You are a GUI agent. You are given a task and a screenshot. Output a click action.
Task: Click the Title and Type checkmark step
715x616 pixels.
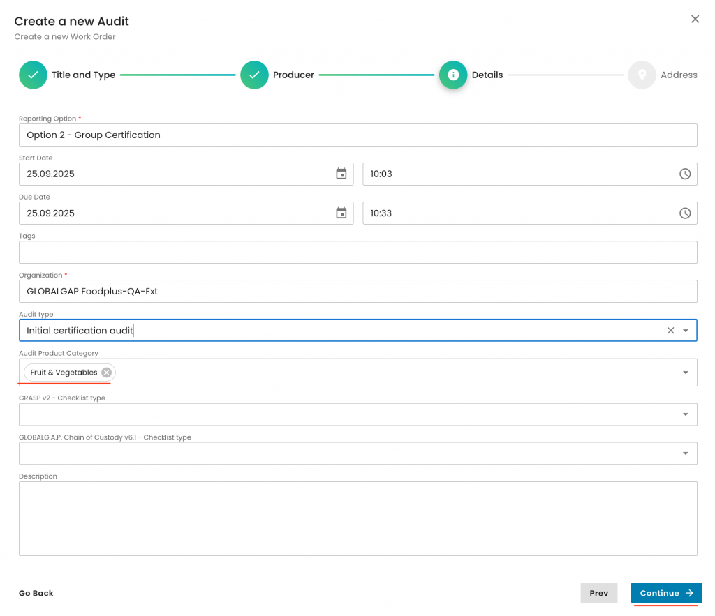(33, 75)
